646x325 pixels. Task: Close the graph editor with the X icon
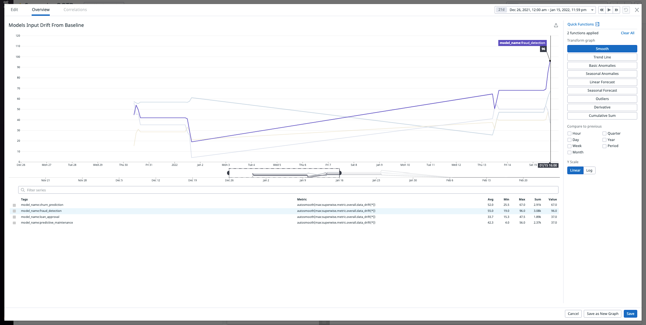[637, 10]
